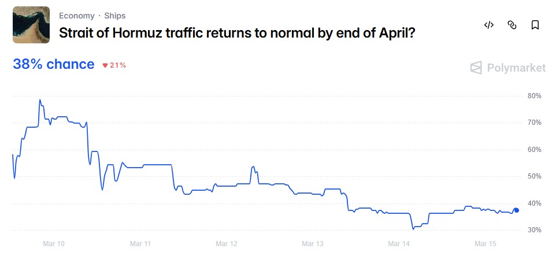The image size is (556, 256).
Task: Click the 80% y-axis label
Action: pos(535,96)
